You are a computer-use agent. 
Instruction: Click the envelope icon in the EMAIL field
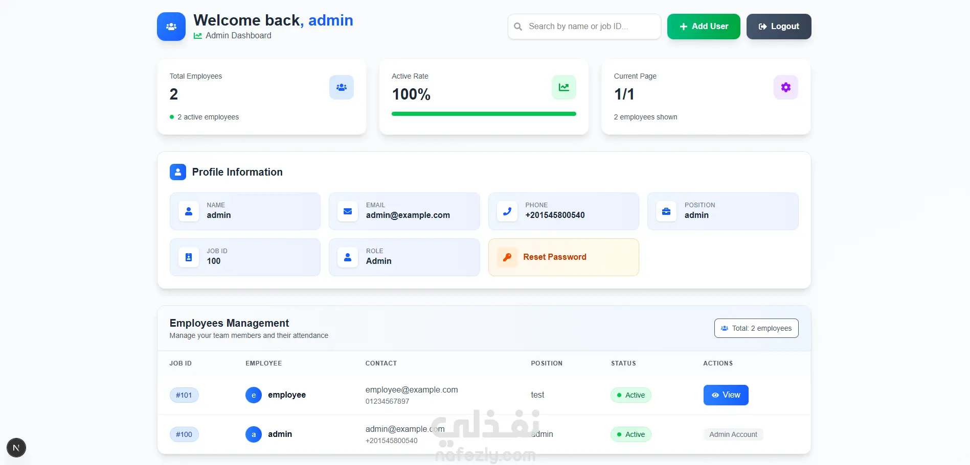(x=348, y=211)
